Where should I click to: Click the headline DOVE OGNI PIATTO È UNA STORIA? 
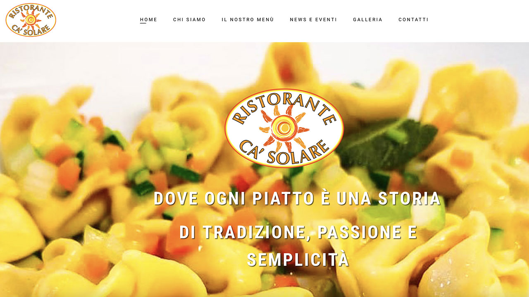pos(297,199)
